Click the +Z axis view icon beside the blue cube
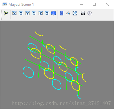 tap(47, 13)
